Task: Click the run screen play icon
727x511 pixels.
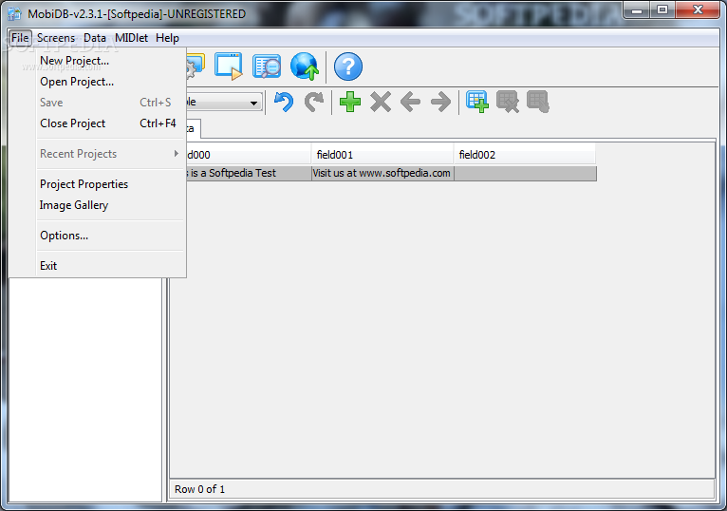Action: [229, 66]
